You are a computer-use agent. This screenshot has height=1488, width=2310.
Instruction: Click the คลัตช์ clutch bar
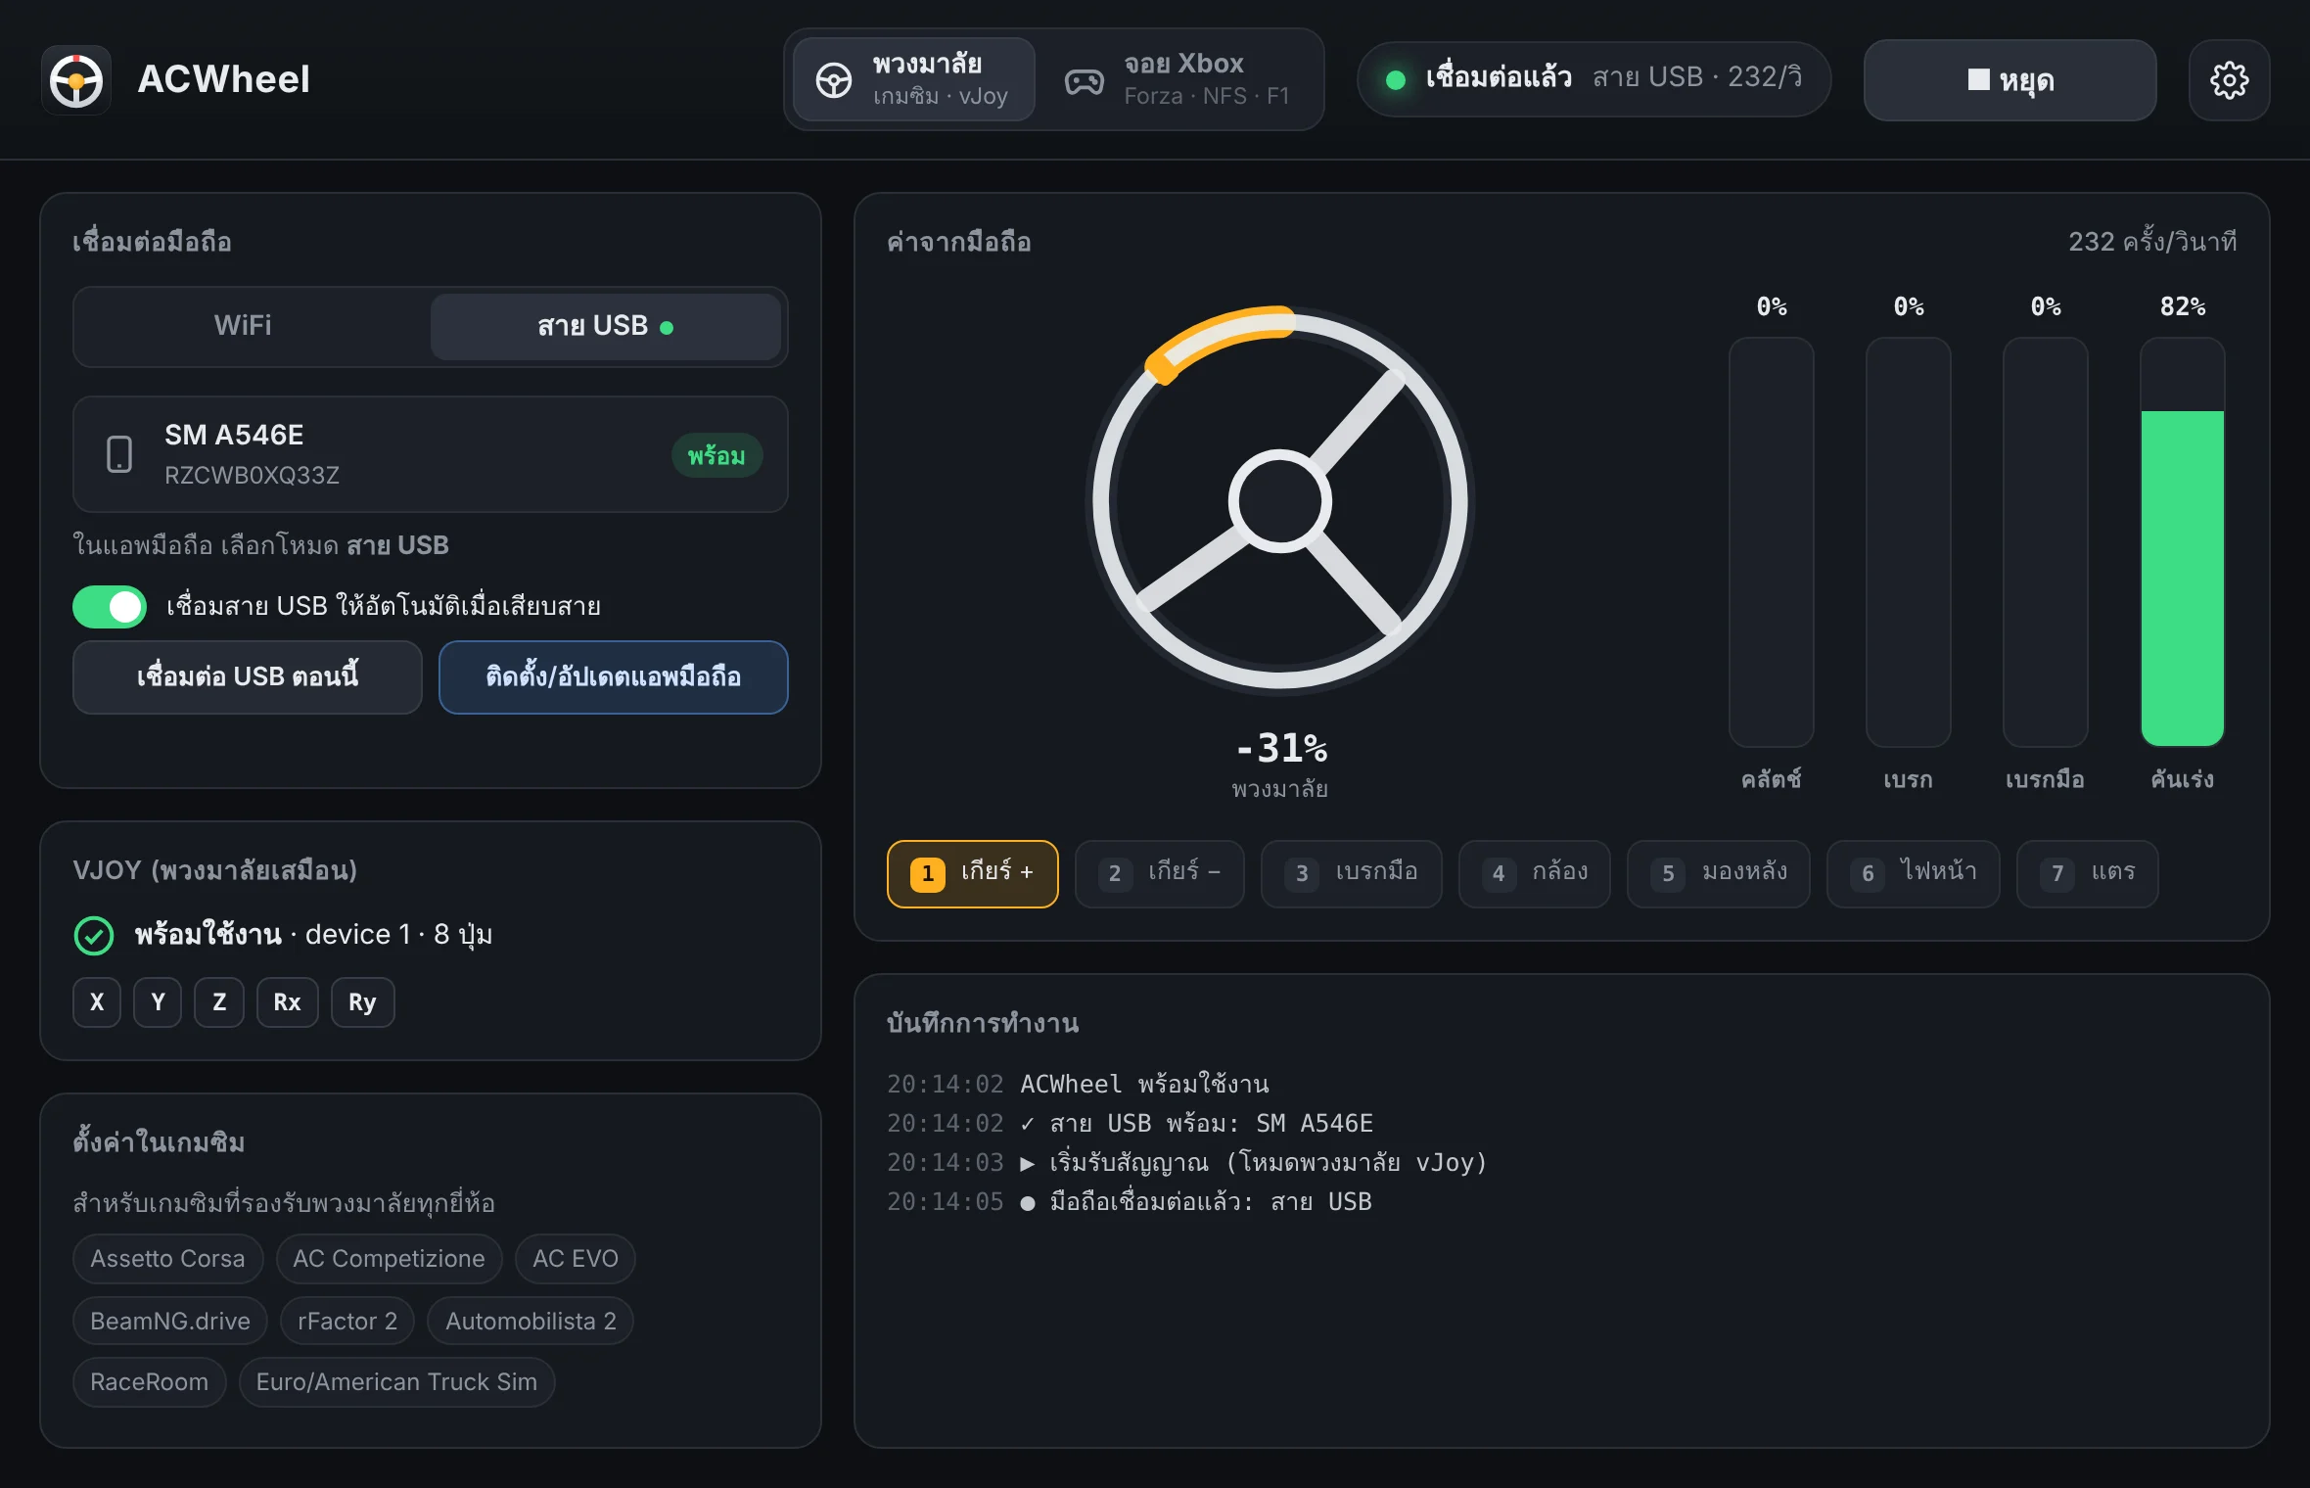pyautogui.click(x=1771, y=542)
